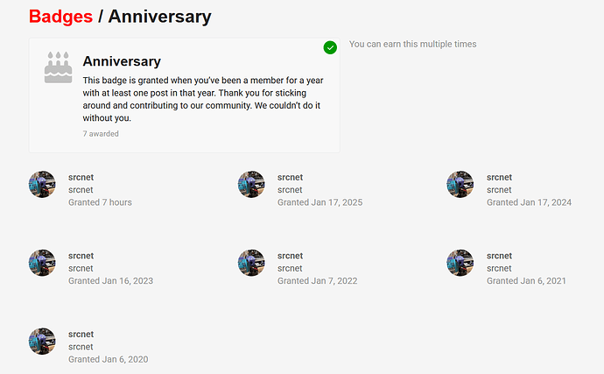
Task: Open srcnet username above Granted Jan 6, 2020
Action: 82,335
